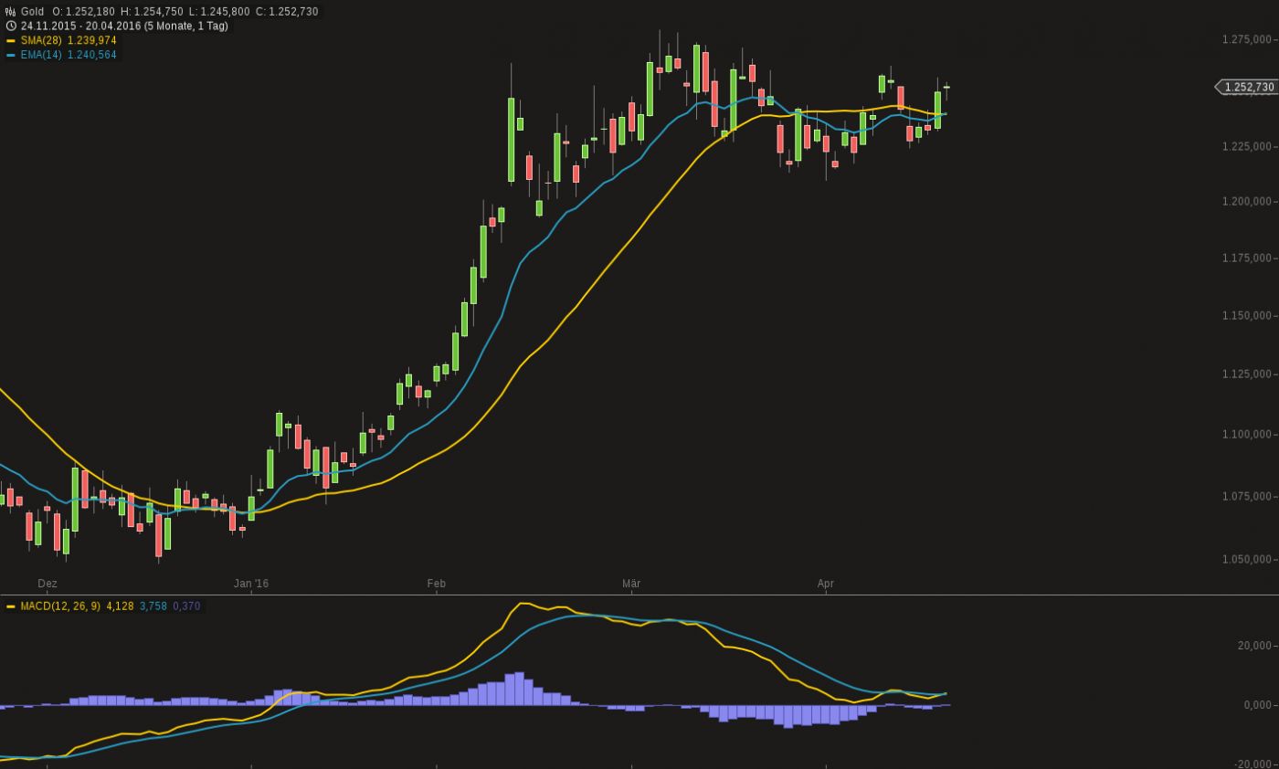Click the 1.100,000 price axis label
Image resolution: width=1279 pixels, height=769 pixels.
point(1246,434)
